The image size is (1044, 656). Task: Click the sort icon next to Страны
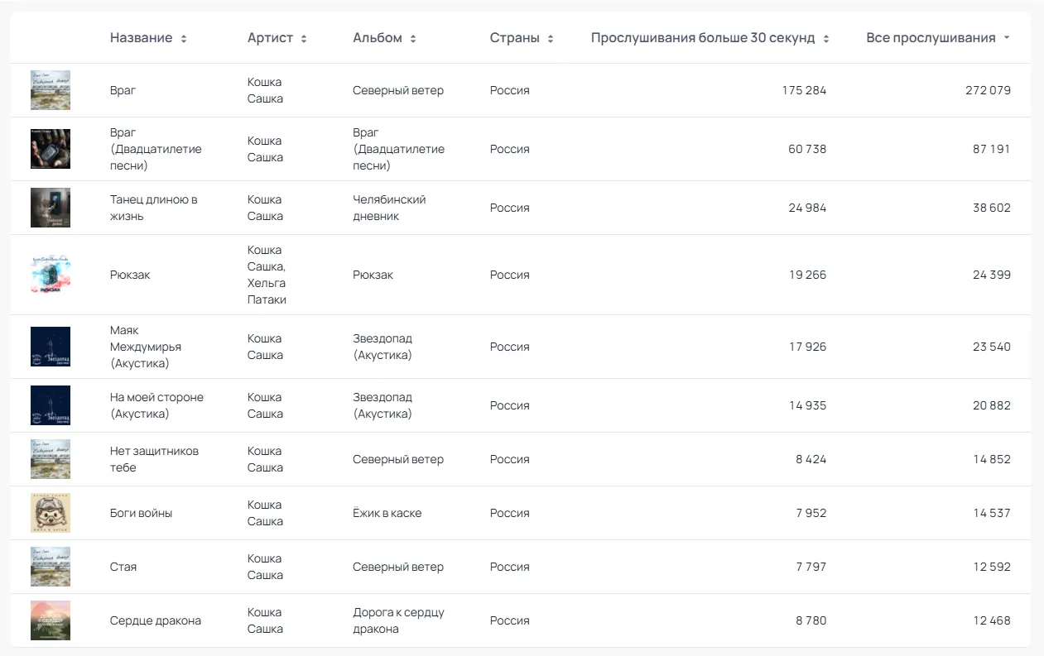click(x=551, y=39)
